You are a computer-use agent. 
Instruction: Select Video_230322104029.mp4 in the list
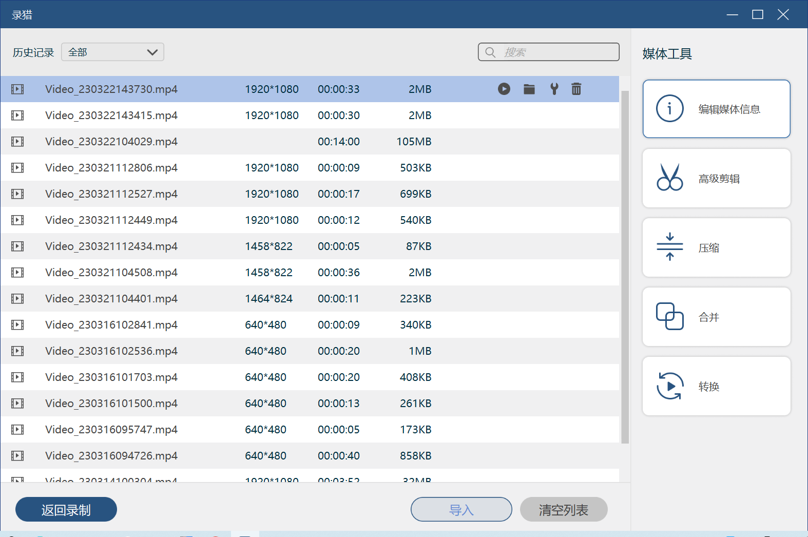tap(310, 141)
